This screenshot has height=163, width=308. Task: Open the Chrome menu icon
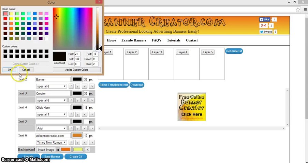coord(306,10)
